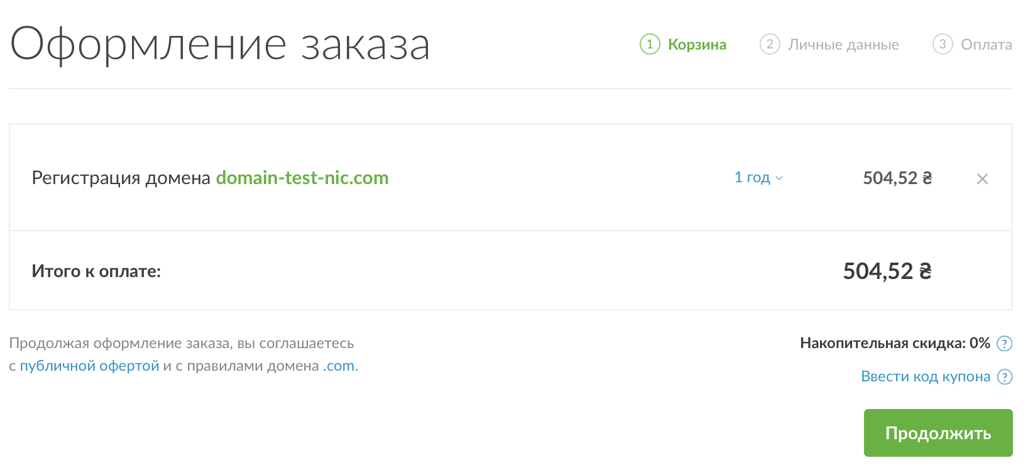Open the "1 год" registration period dropdown
The width and height of the screenshot is (1028, 475).
pos(752,178)
